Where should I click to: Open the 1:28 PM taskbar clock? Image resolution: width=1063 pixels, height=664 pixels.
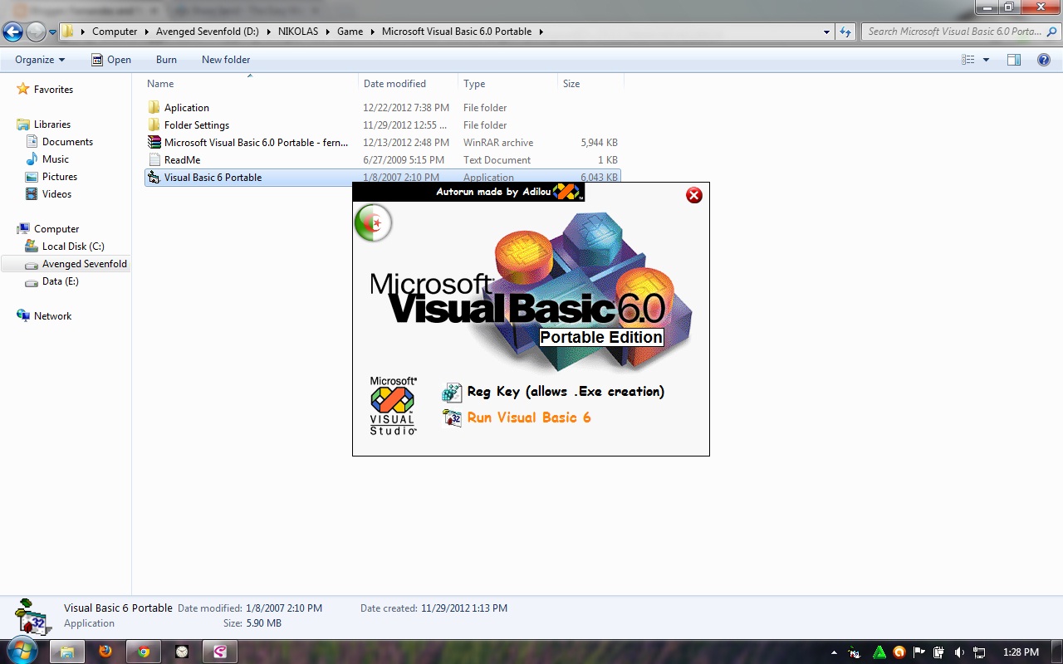pyautogui.click(x=1021, y=652)
